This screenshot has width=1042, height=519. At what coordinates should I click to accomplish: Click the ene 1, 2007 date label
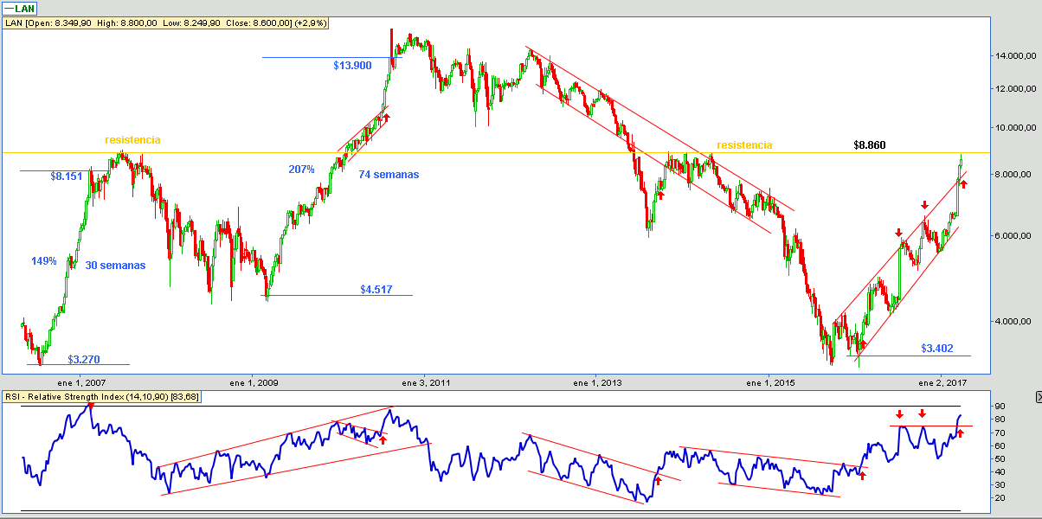(81, 381)
